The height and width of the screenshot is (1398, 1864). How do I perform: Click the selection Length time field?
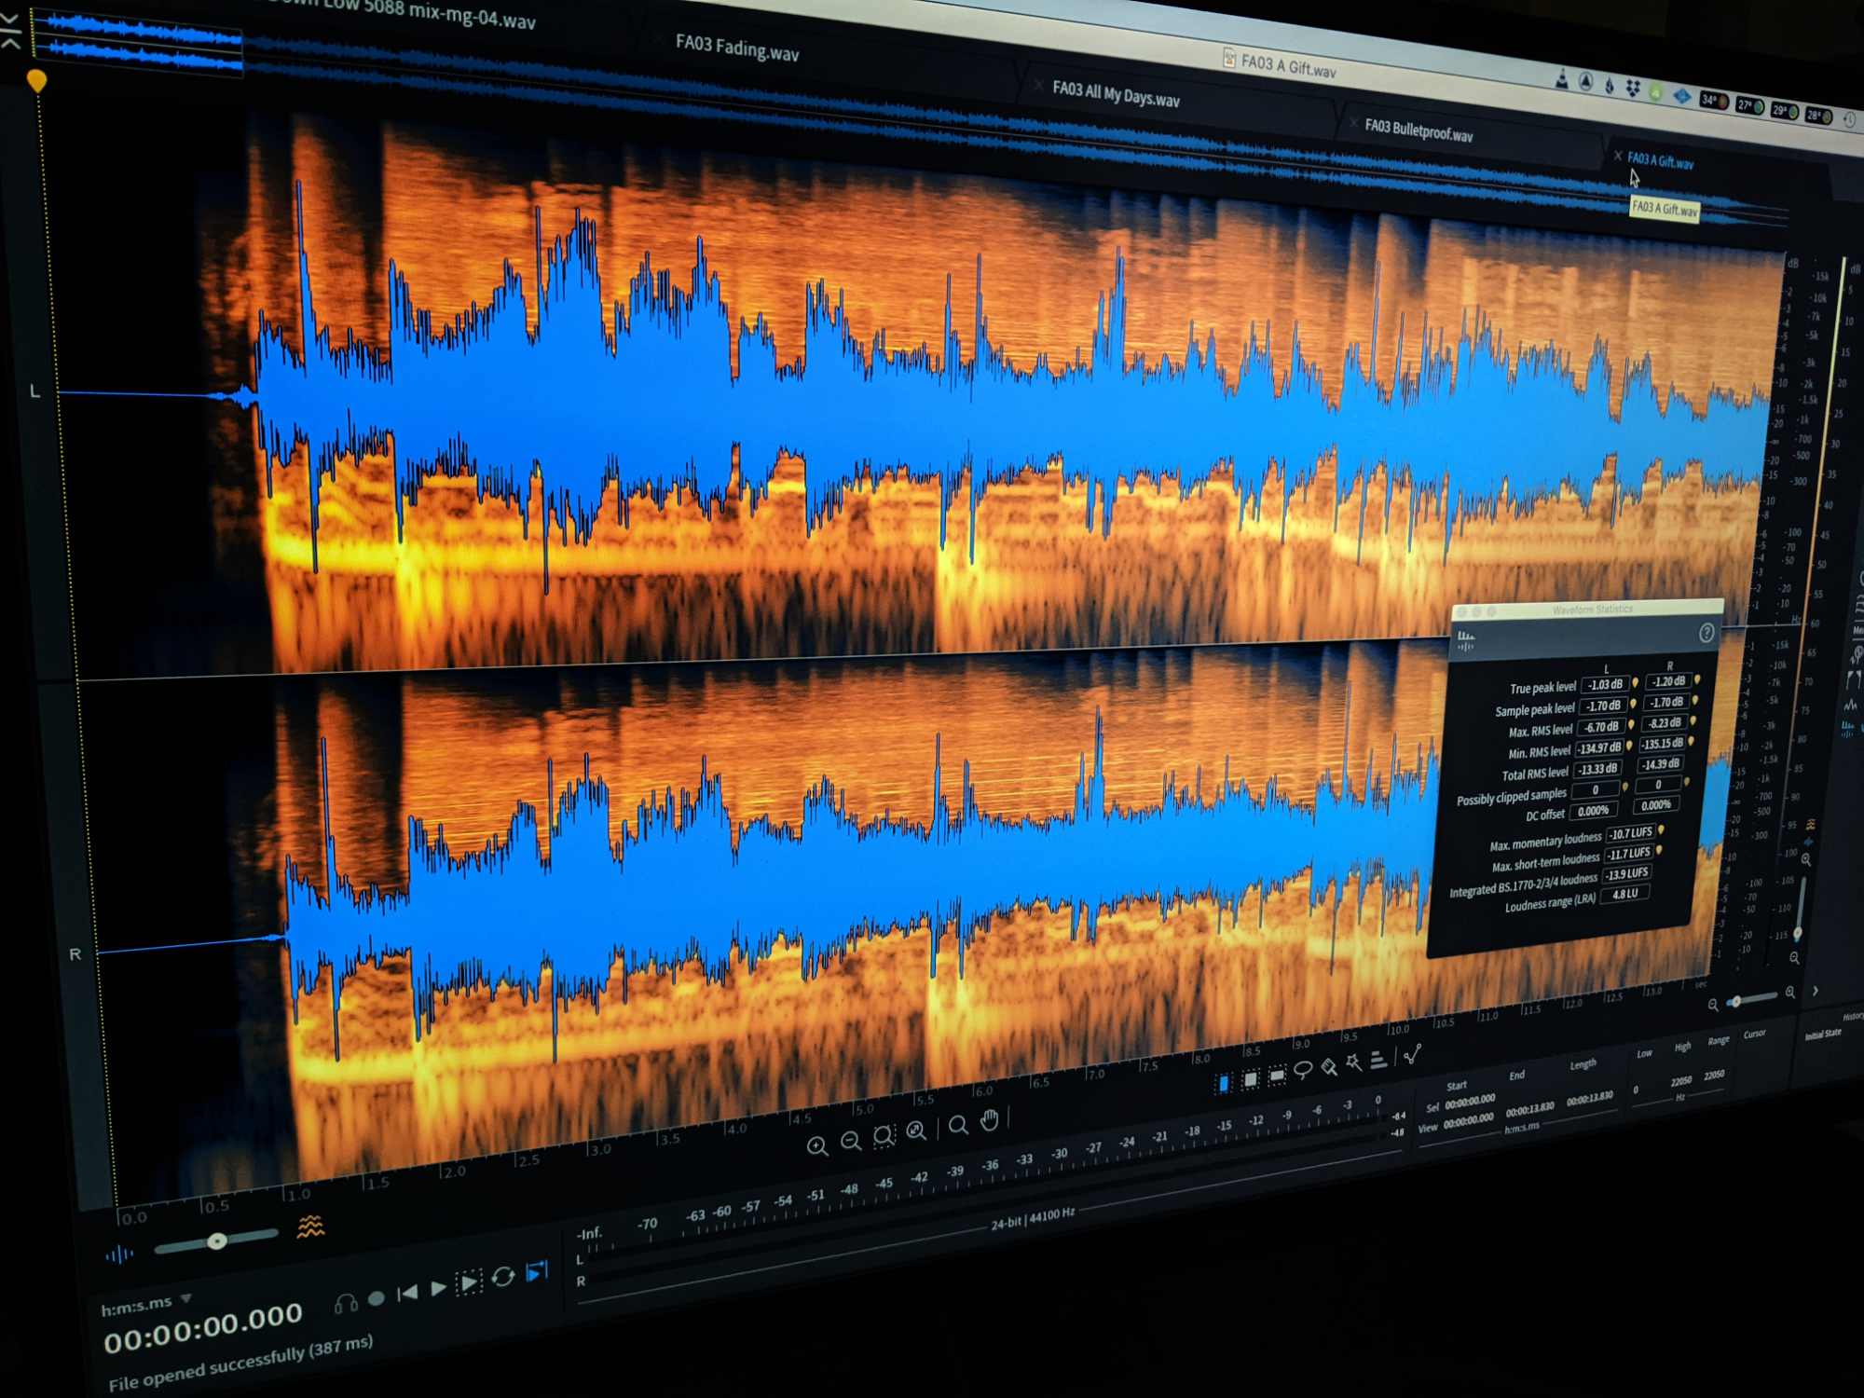coord(1590,1098)
